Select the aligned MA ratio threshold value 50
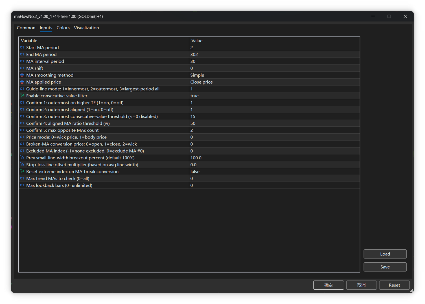Screen dimensions: 425x304 tap(274, 123)
